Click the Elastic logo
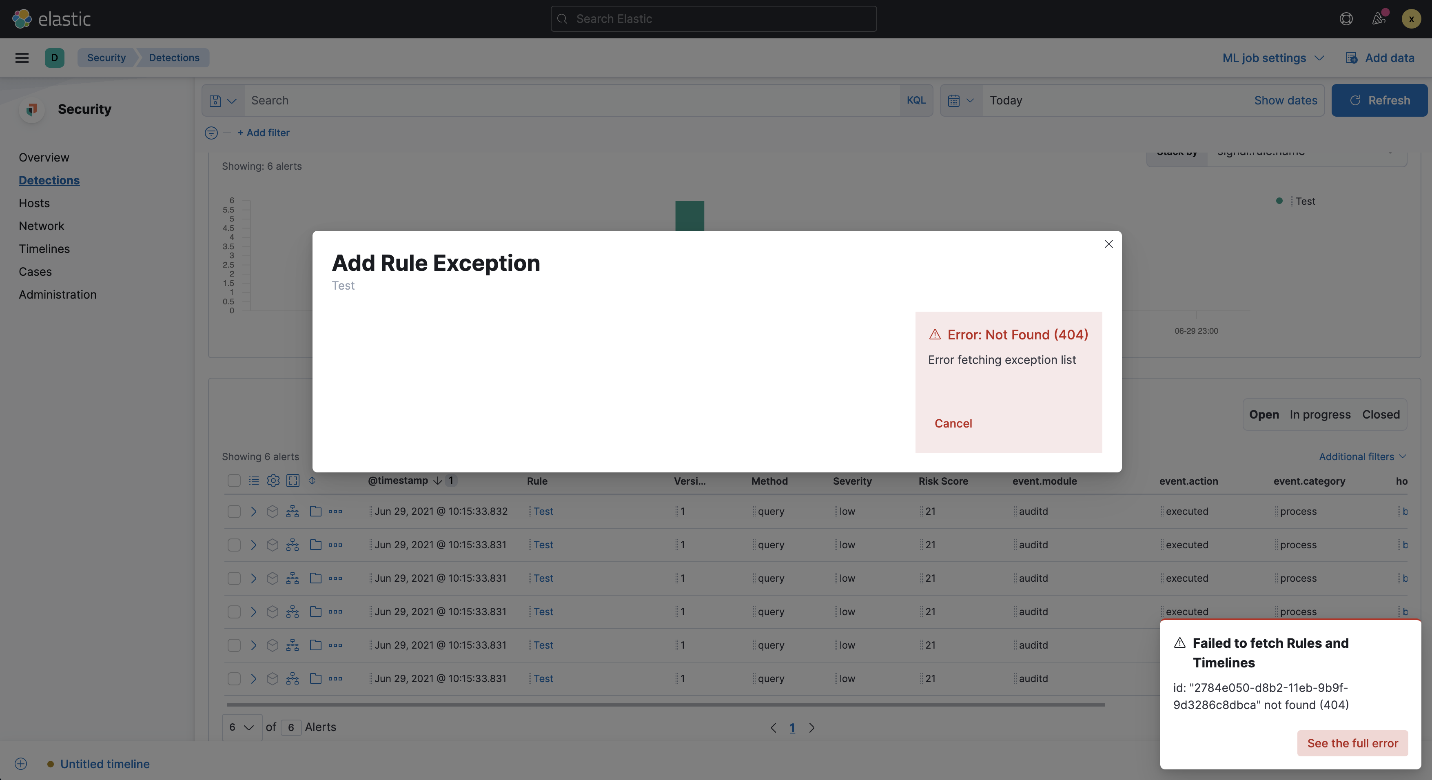This screenshot has height=780, width=1432. (x=51, y=19)
